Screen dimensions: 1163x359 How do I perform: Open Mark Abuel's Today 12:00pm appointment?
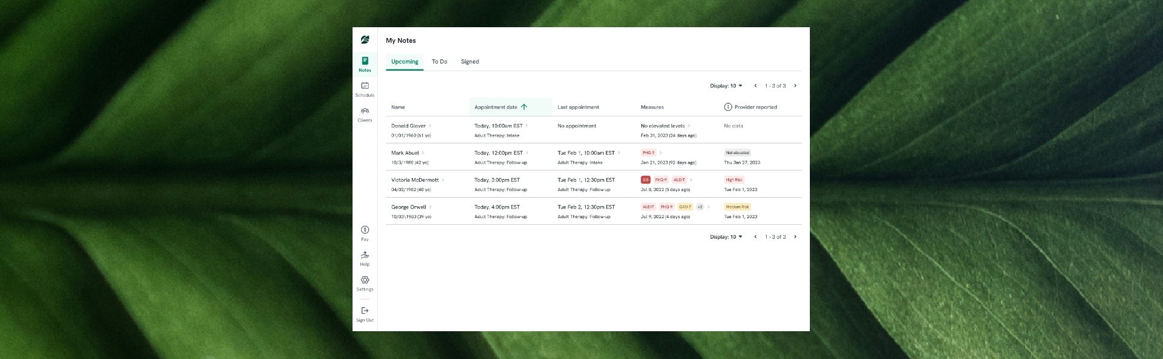pyautogui.click(x=499, y=153)
